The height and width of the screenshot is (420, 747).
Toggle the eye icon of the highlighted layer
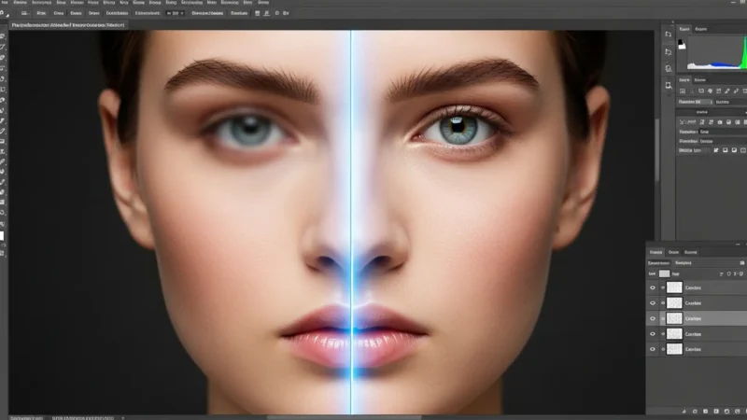pos(653,318)
